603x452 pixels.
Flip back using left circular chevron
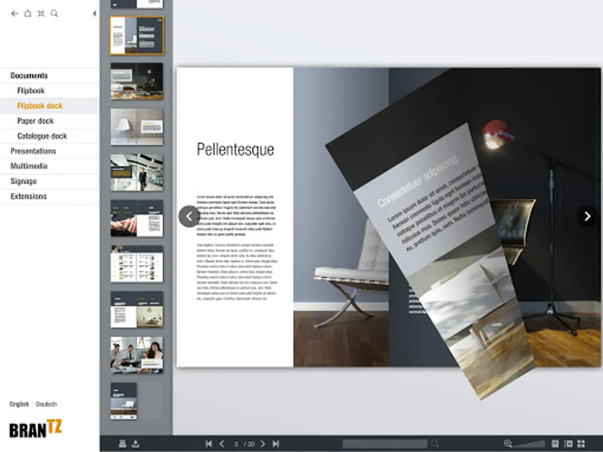click(x=189, y=216)
